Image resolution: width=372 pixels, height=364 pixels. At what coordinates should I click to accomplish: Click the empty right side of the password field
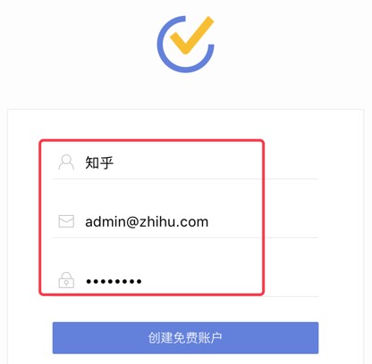[230, 281]
